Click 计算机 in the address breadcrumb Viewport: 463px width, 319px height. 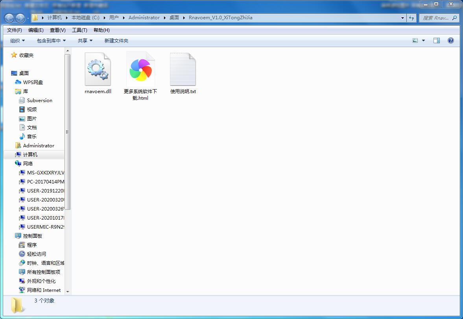pos(55,18)
